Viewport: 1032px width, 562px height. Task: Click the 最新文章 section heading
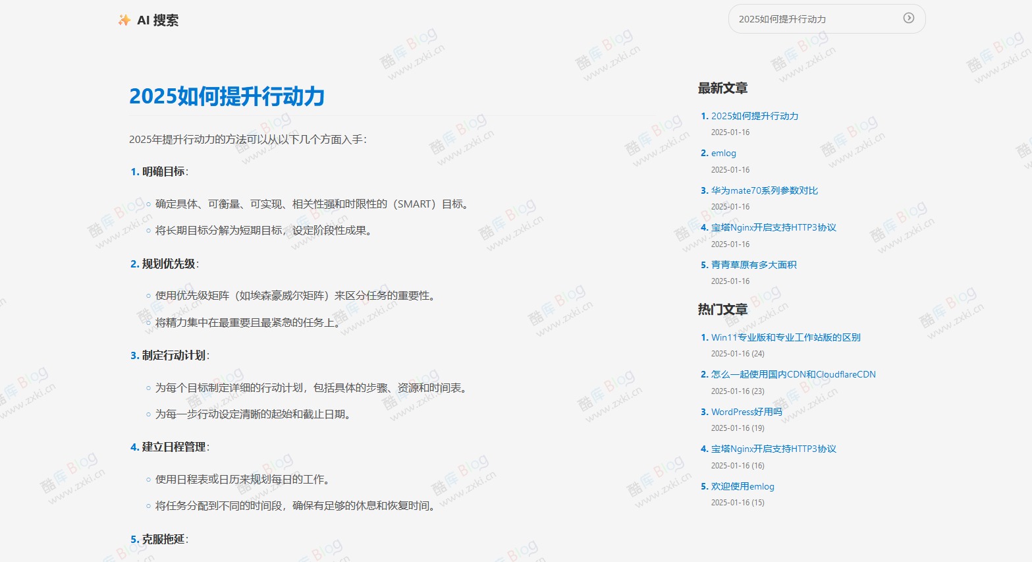point(722,88)
